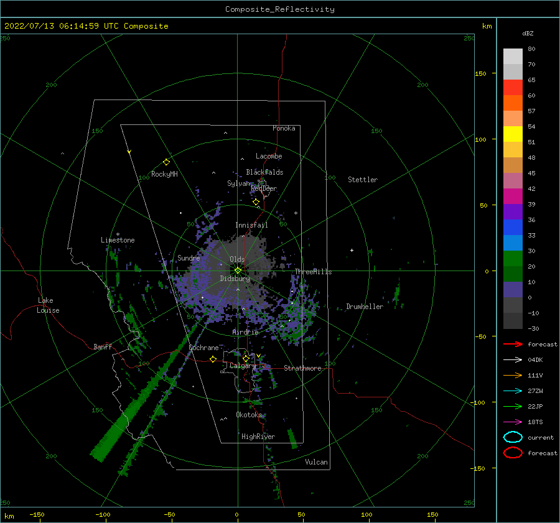Screen dimensions: 560x523
Task: Click the Strathmore label
Action: [302, 368]
